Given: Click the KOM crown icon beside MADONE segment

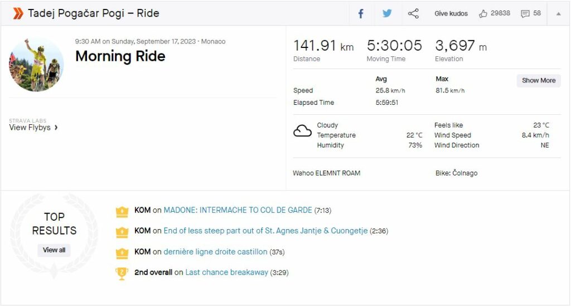Looking at the screenshot, I should tap(122, 211).
